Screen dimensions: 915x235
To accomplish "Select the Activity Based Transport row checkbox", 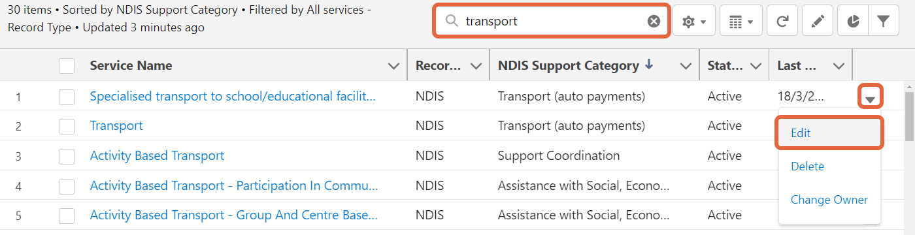I will pyautogui.click(x=67, y=157).
